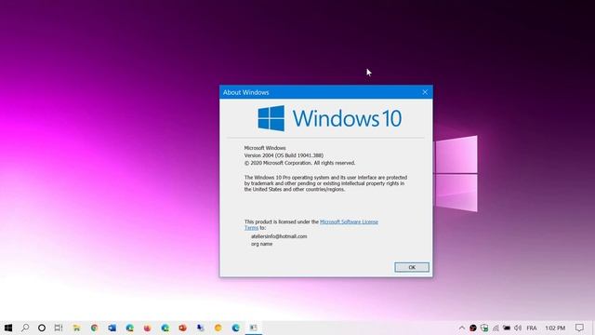Open Edge icon right of Word

[130, 328]
